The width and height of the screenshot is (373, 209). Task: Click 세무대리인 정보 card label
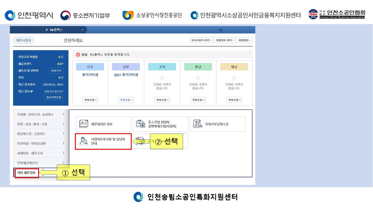pyautogui.click(x=102, y=124)
